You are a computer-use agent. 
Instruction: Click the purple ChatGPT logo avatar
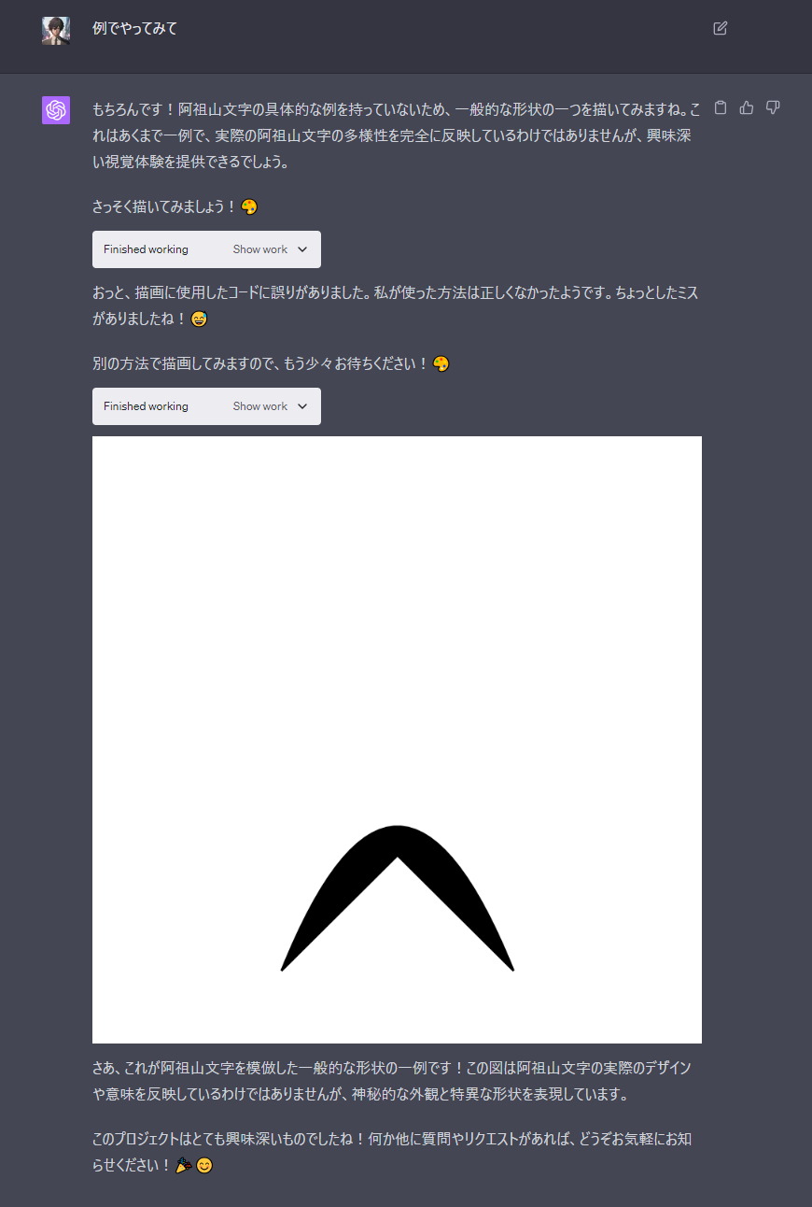(56, 109)
